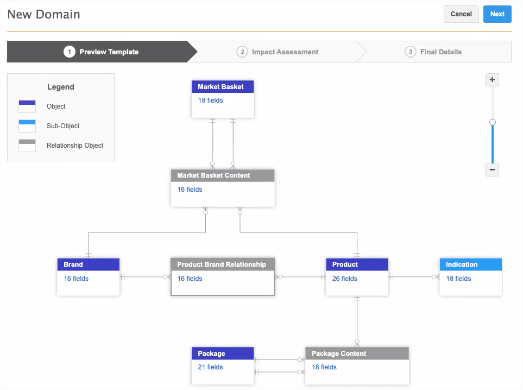Click the Relationship Object legend icon

pos(27,146)
